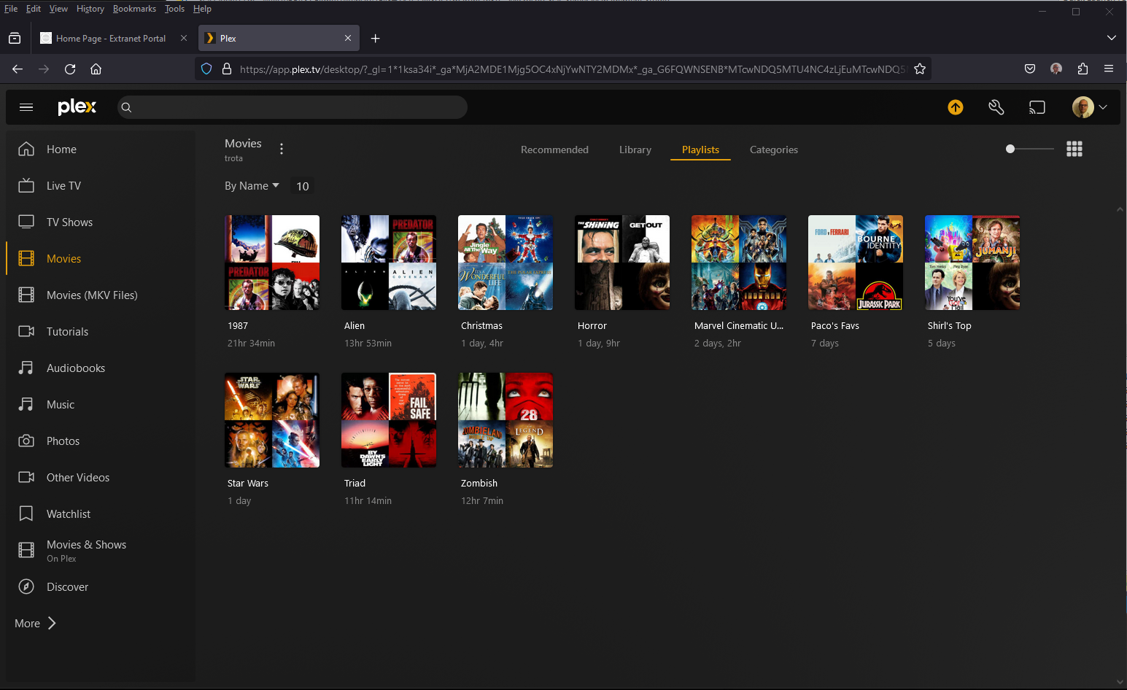The width and height of the screenshot is (1127, 690).
Task: Open Live TV in the sidebar
Action: coord(101,185)
